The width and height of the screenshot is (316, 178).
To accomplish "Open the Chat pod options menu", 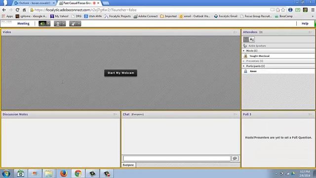I will 235,114.
